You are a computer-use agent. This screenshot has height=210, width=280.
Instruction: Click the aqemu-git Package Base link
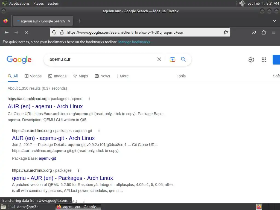(47, 158)
